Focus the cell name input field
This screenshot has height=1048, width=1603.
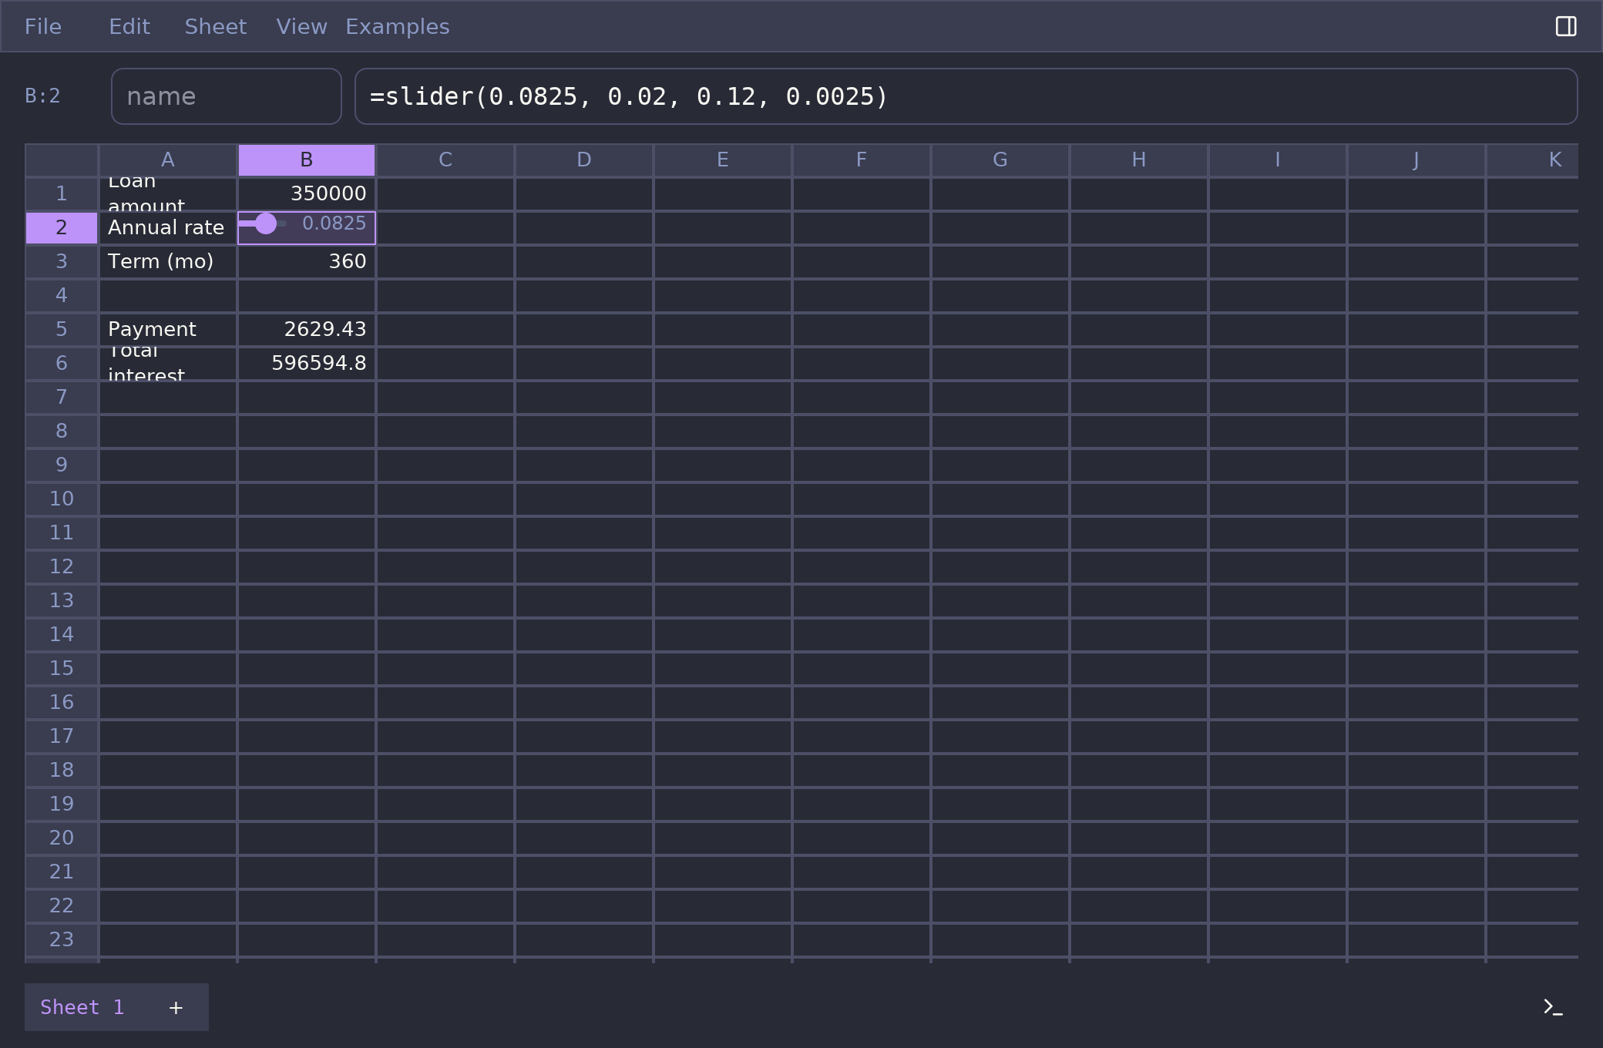pyautogui.click(x=227, y=96)
